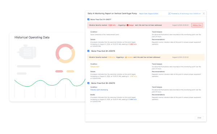Image resolution: width=217 pixels, height=134 pixels.
Task: Click the dialog title Daily AI Monitoring Report
Action: (x=112, y=13)
